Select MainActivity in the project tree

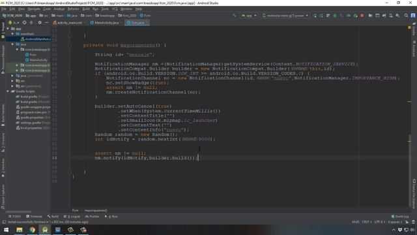36,60
